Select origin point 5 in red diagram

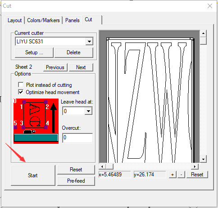[15, 128]
